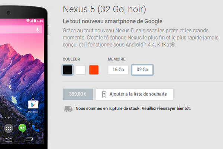
Task: Click the bookmark wishlist icon
Action: click(x=104, y=94)
